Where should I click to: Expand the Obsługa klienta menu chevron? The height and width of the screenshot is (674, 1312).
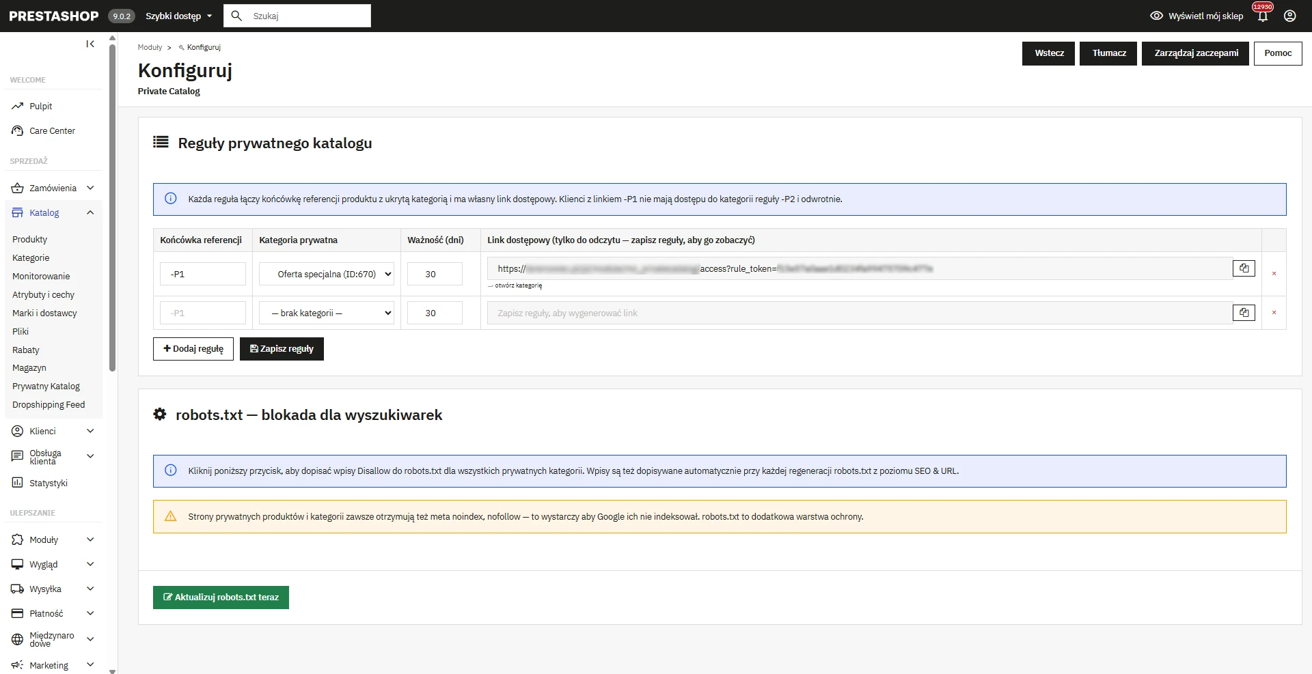coord(90,456)
